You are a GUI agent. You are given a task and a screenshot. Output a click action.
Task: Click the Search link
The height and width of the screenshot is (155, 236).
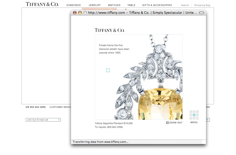pyautogui.click(x=185, y=5)
